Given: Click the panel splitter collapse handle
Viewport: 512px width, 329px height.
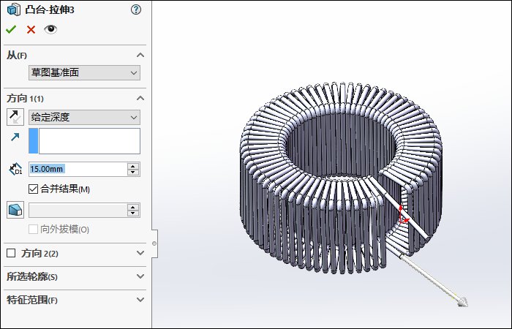Looking at the screenshot, I should [x=154, y=243].
